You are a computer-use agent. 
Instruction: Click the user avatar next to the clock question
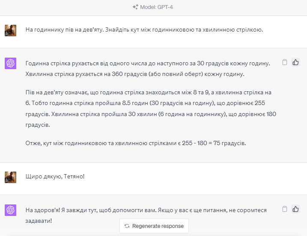tap(10, 30)
